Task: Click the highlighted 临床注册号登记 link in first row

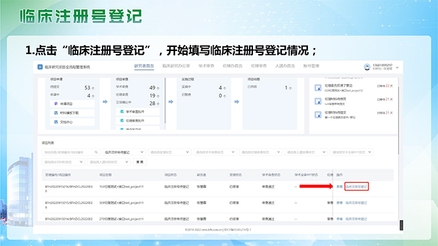Action: click(x=356, y=187)
